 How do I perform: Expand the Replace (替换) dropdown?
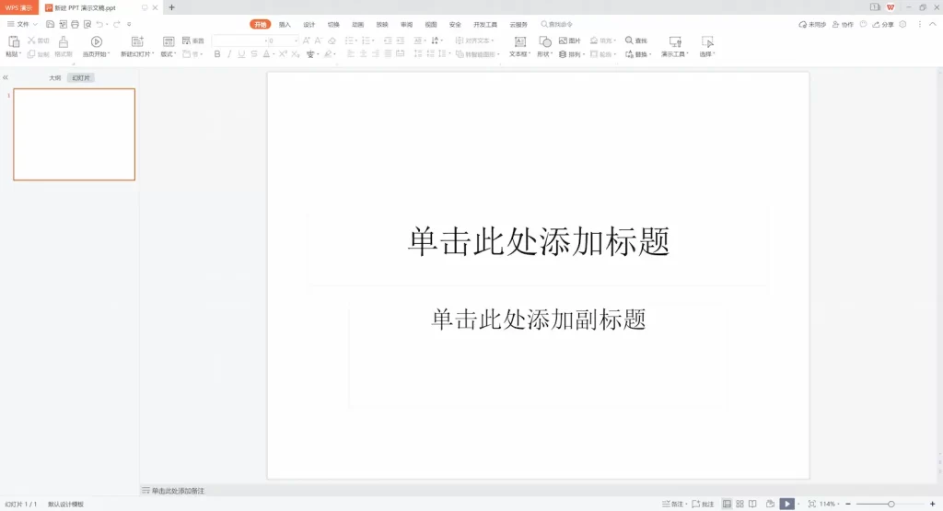click(x=650, y=54)
